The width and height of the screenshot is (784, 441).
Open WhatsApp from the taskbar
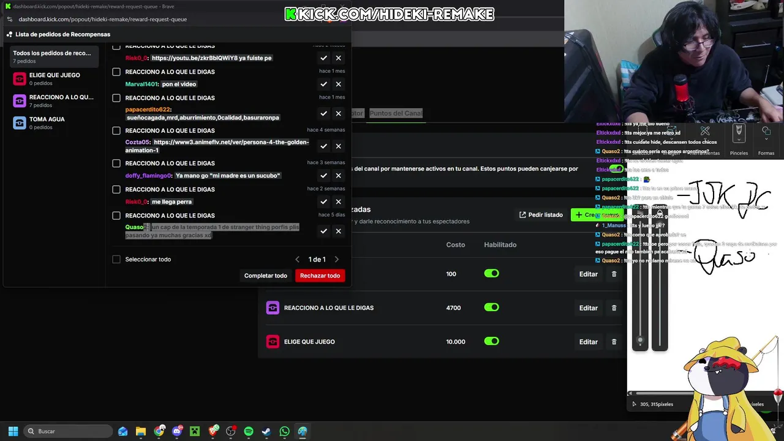coord(284,431)
